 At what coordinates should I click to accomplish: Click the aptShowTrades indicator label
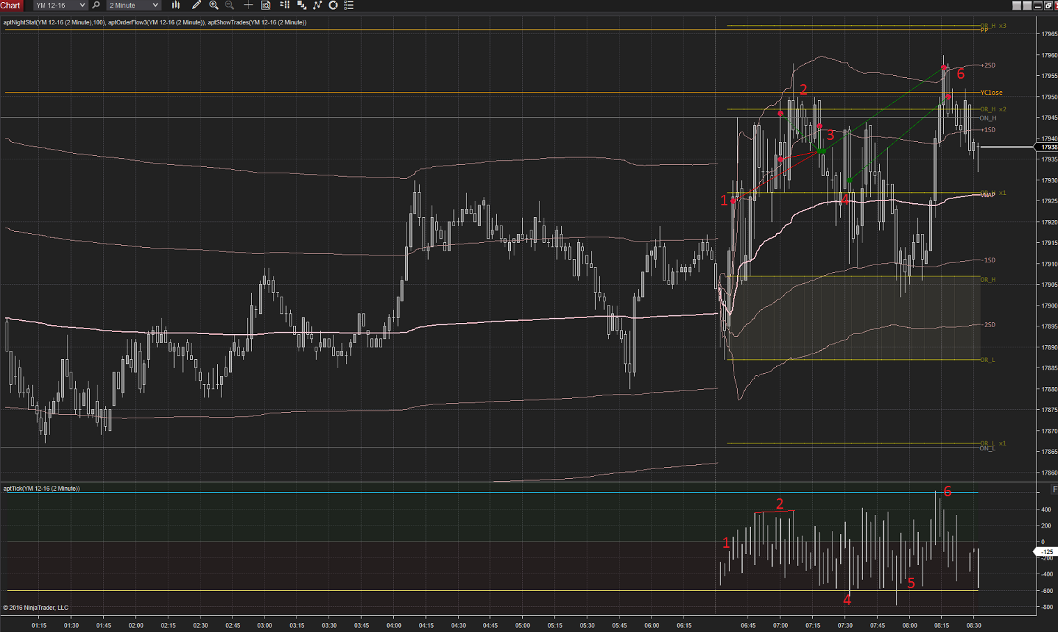tap(257, 22)
